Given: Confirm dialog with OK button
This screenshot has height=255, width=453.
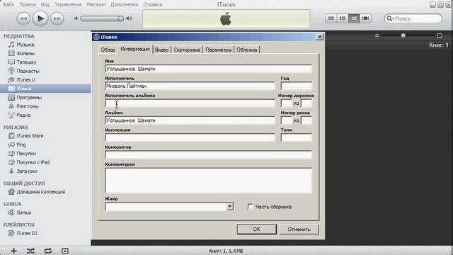Looking at the screenshot, I should tap(256, 229).
